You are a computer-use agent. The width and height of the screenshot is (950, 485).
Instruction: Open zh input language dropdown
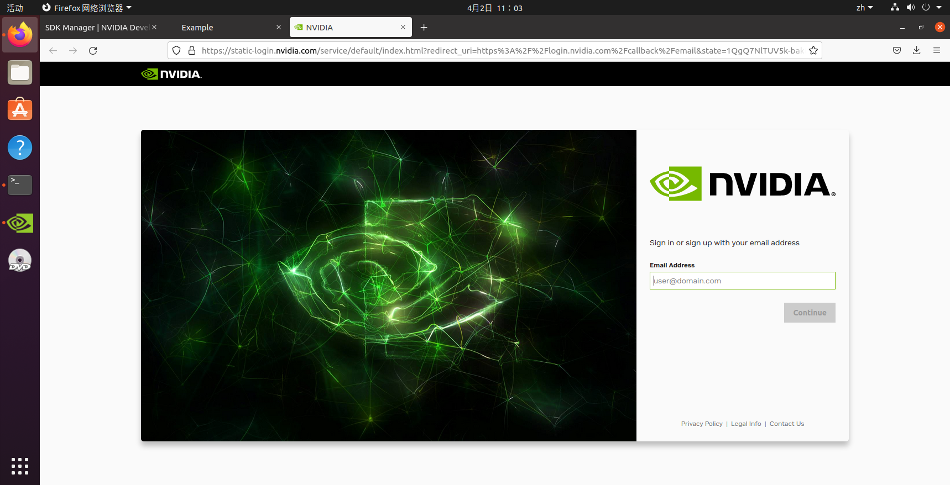point(865,8)
